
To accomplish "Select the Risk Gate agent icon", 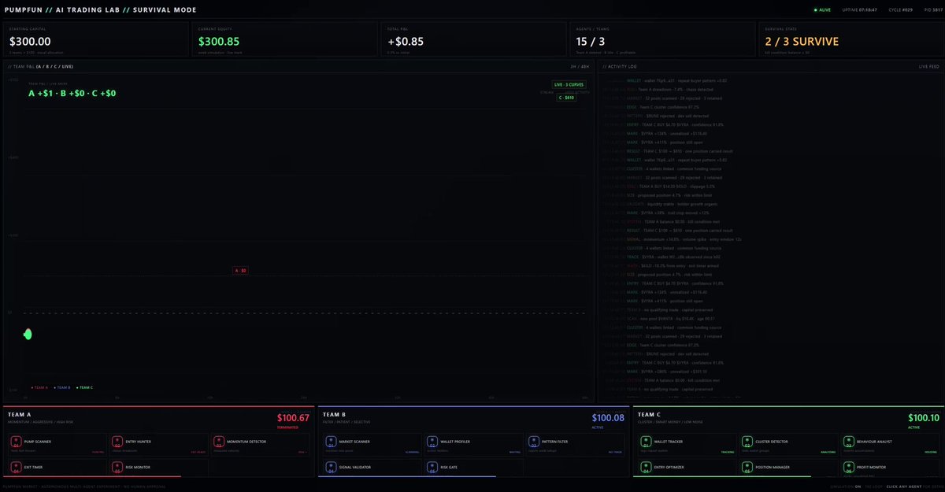I will [x=432, y=468].
